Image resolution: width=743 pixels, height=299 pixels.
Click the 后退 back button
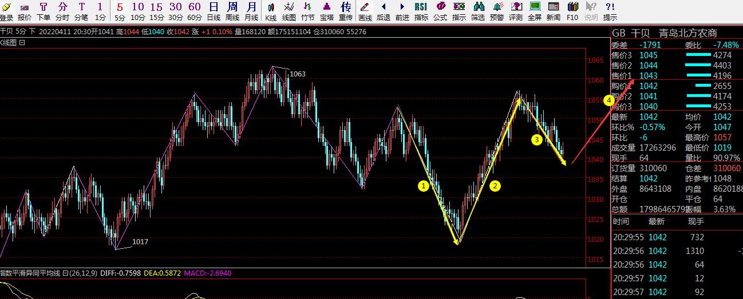tap(384, 11)
